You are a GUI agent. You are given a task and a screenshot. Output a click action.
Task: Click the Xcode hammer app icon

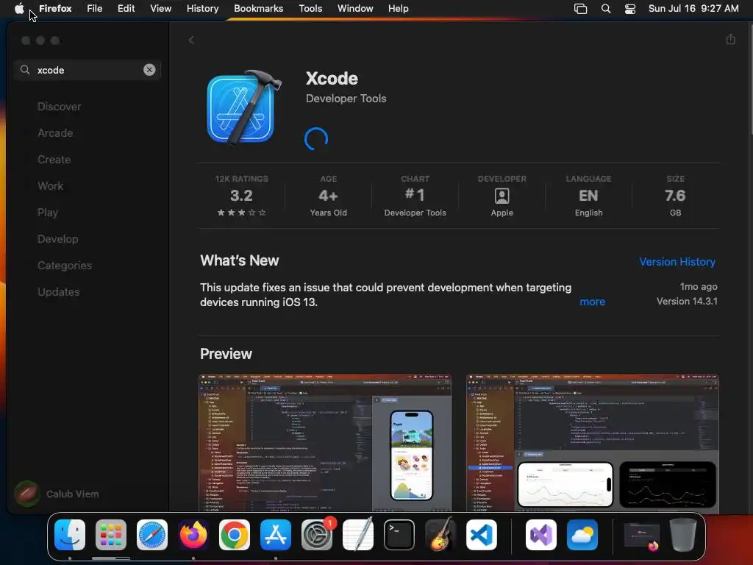[x=243, y=107]
